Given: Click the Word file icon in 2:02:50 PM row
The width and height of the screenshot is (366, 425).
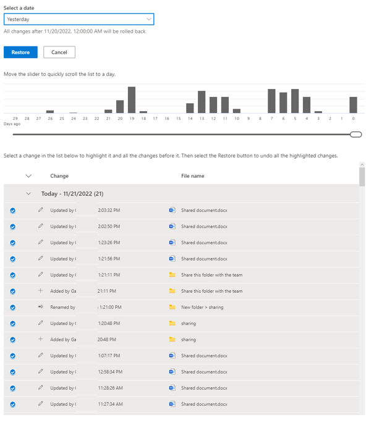Looking at the screenshot, I should (172, 226).
